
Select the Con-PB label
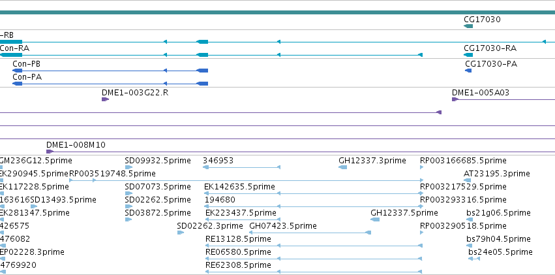26,64
